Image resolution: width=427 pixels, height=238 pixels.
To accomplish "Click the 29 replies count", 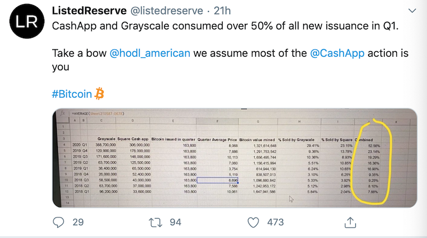I will click(78, 222).
